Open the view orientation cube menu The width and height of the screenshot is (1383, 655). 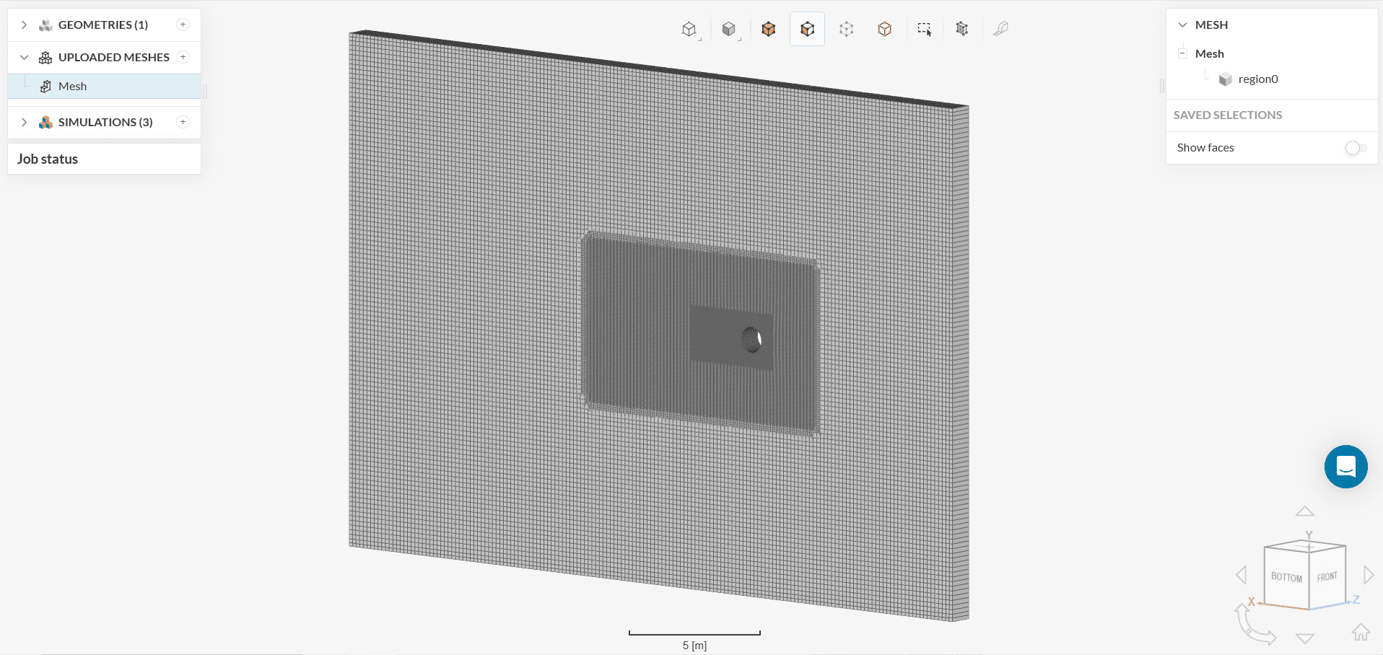pos(689,29)
